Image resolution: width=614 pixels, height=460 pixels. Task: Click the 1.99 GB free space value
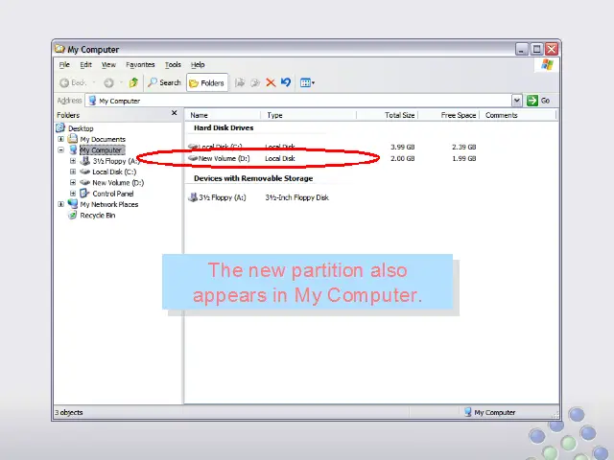pyautogui.click(x=464, y=158)
